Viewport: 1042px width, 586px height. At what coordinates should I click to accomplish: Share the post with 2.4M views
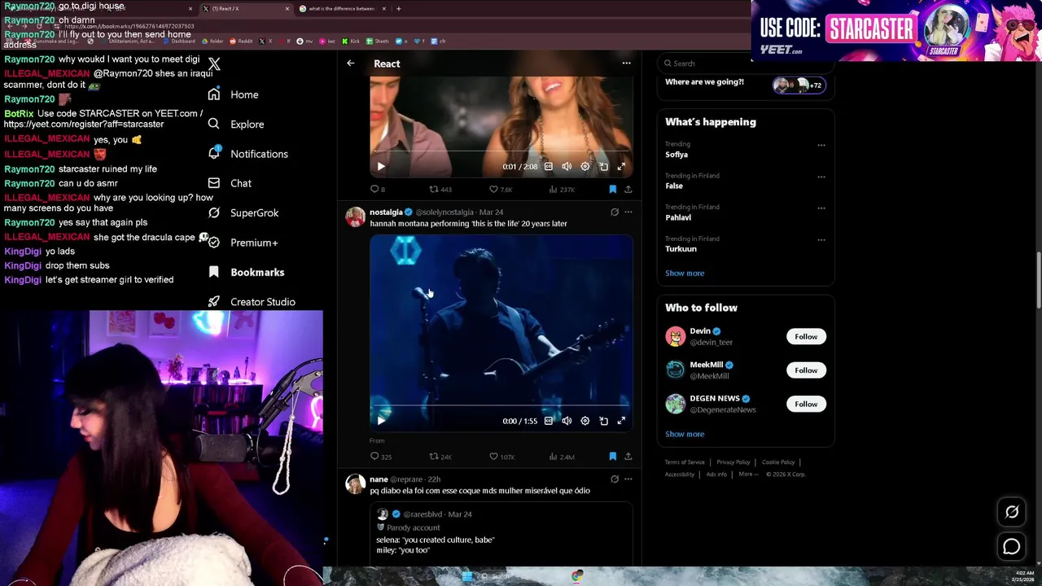click(x=628, y=457)
